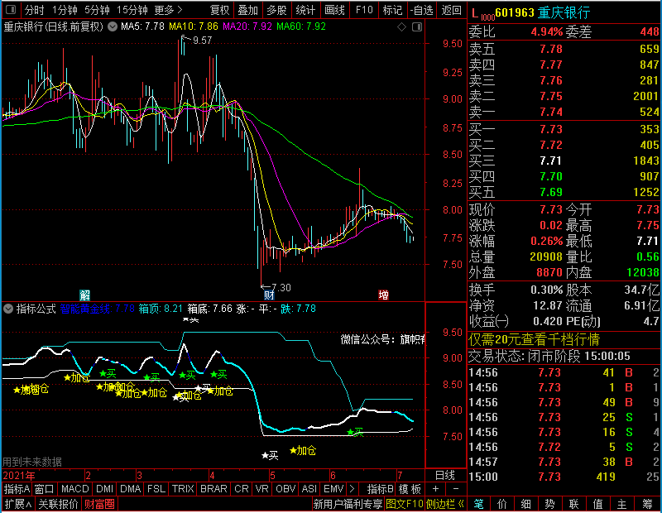Collapse the 侧边栏 sidebar
The width and height of the screenshot is (662, 513).
tap(445, 504)
